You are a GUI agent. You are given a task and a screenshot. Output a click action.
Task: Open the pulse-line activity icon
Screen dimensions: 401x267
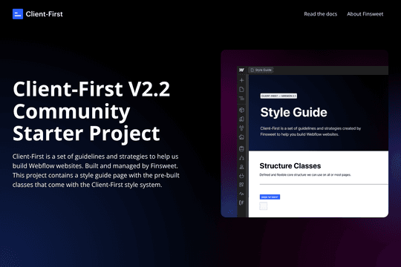click(241, 194)
